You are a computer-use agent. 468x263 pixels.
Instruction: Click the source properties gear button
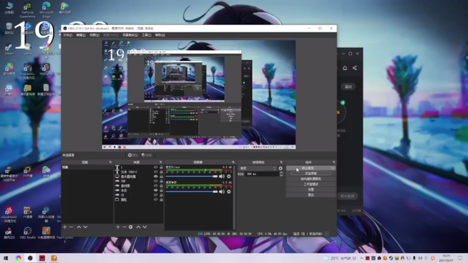pyautogui.click(x=133, y=155)
